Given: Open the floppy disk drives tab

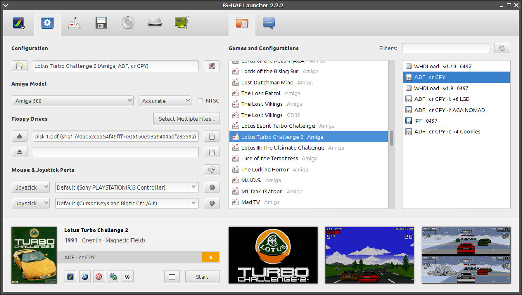Looking at the screenshot, I should pyautogui.click(x=101, y=23).
